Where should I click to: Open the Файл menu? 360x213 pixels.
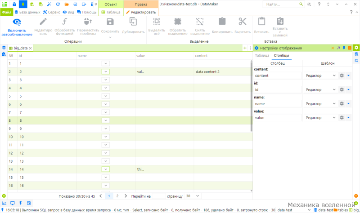pyautogui.click(x=7, y=12)
